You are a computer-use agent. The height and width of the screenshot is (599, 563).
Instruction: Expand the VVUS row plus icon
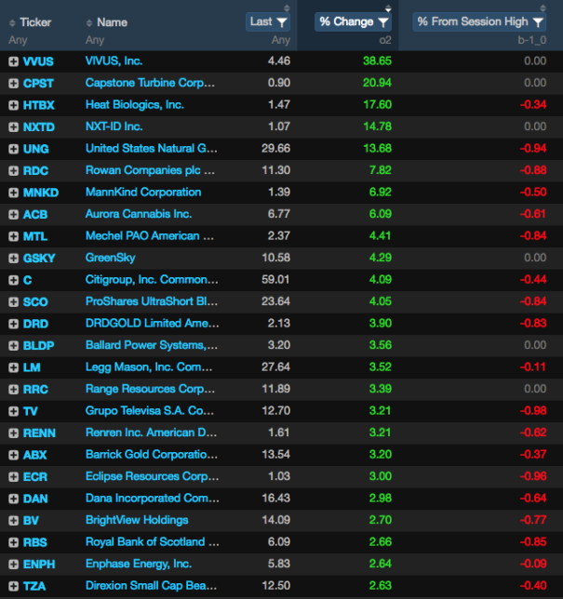point(13,61)
